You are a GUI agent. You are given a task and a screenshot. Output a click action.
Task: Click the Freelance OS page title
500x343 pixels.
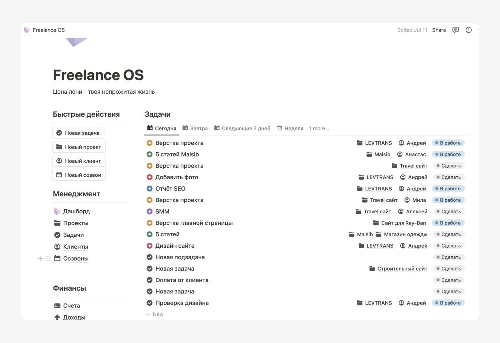pyautogui.click(x=98, y=75)
